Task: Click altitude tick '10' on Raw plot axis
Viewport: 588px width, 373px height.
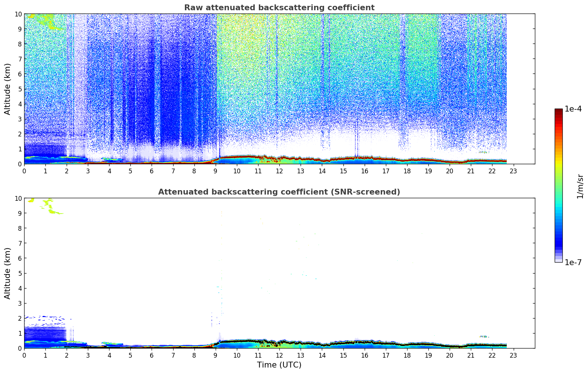Action: click(x=18, y=14)
